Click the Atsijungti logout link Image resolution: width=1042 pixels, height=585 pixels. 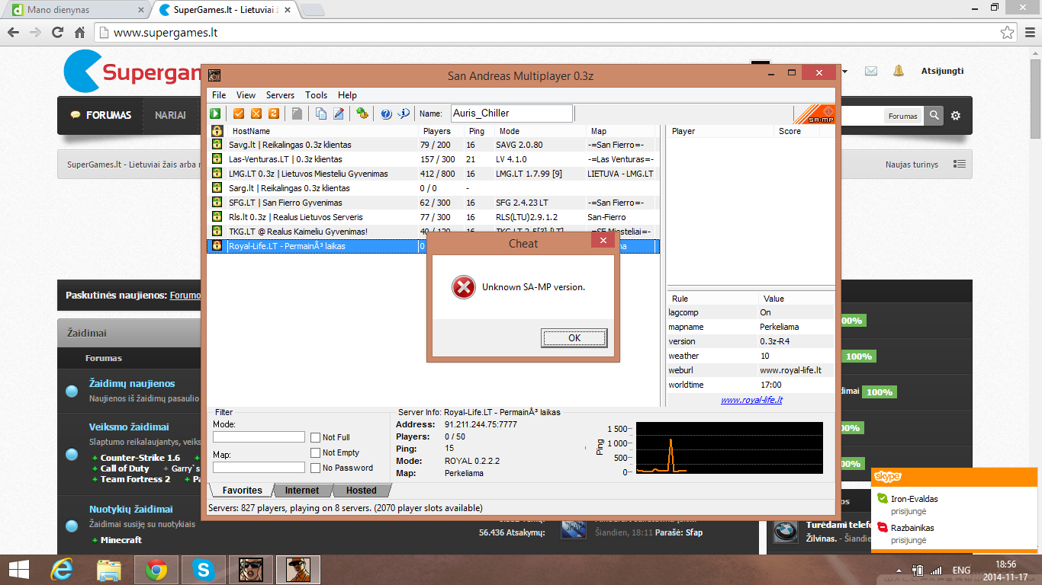click(x=942, y=71)
